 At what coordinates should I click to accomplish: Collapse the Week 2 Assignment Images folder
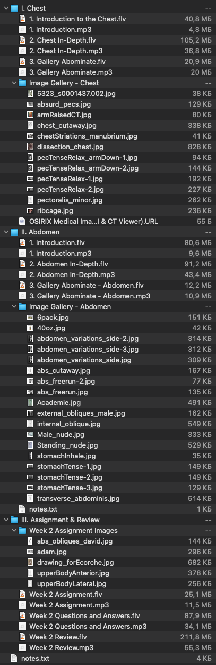pos(14,530)
